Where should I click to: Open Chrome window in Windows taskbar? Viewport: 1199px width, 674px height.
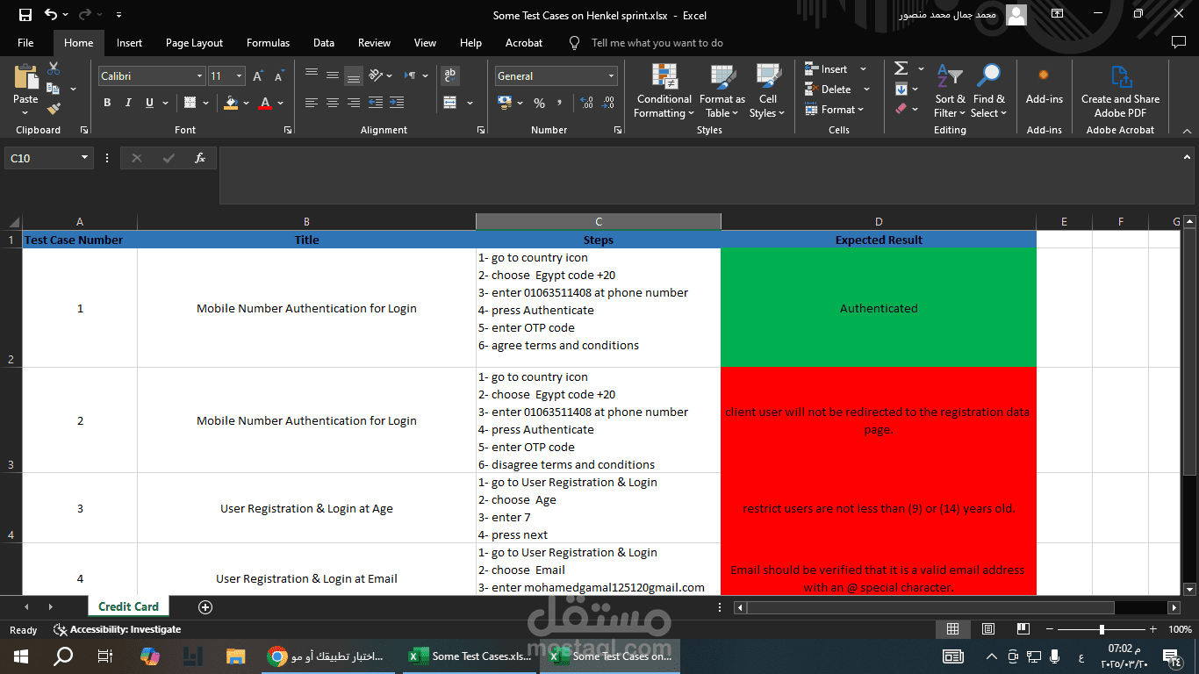coord(328,656)
